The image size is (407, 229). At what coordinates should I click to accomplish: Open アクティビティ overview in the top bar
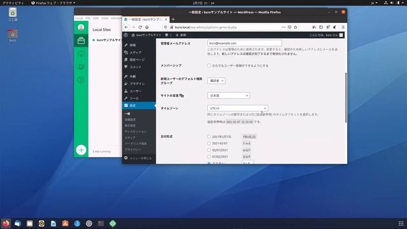click(13, 3)
